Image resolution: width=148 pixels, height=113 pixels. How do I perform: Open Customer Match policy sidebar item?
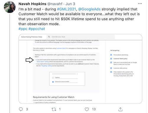coord(120,59)
